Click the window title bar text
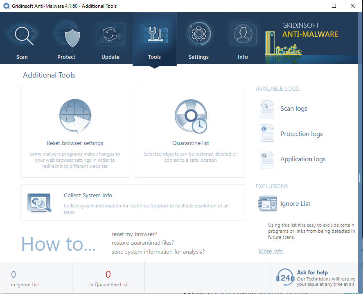This screenshot has height=294, width=363. [64, 6]
